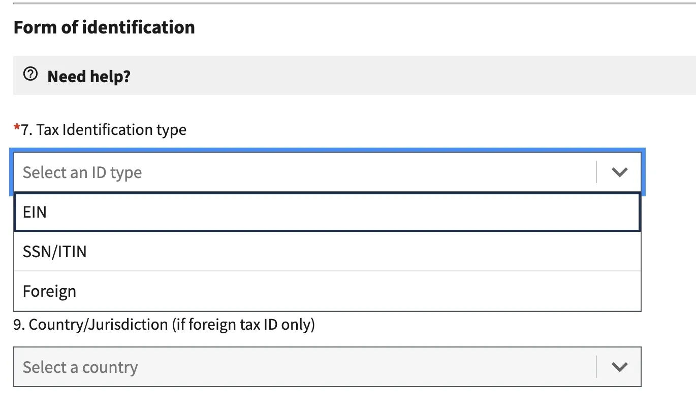Click the "Need help?" bold text
The width and height of the screenshot is (696, 419).
(89, 77)
